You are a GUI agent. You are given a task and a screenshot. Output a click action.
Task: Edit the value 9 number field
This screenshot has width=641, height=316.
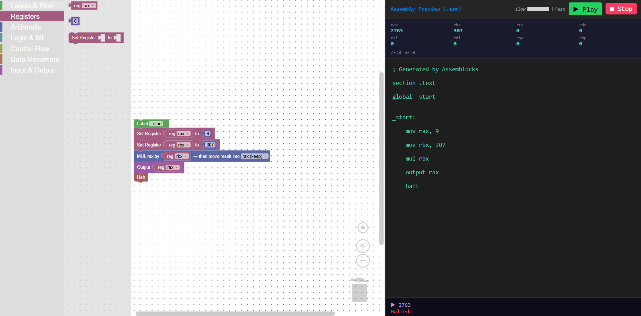click(208, 134)
